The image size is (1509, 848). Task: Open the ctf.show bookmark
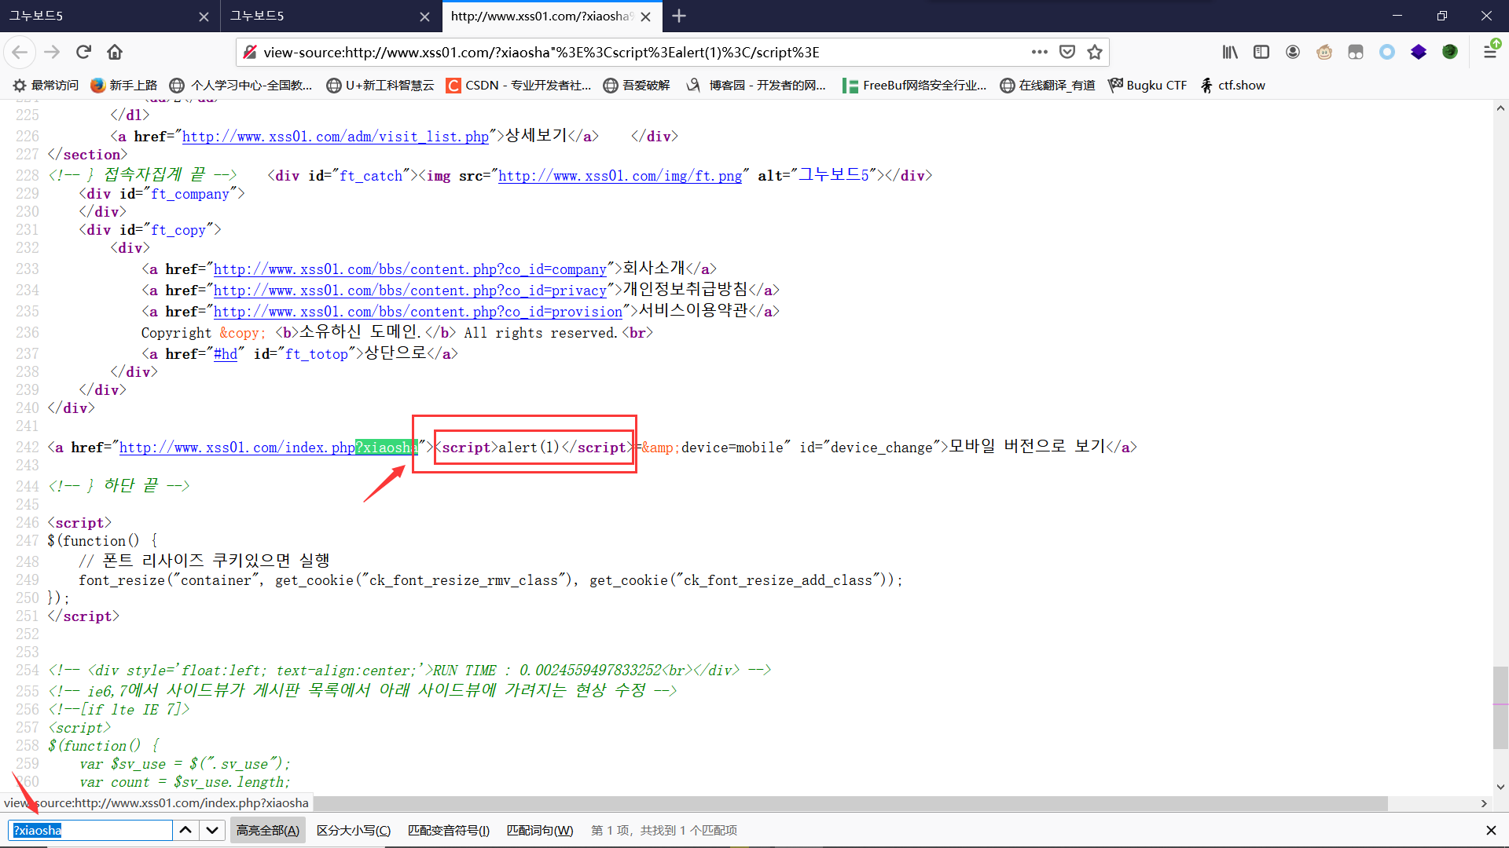pyautogui.click(x=1232, y=85)
